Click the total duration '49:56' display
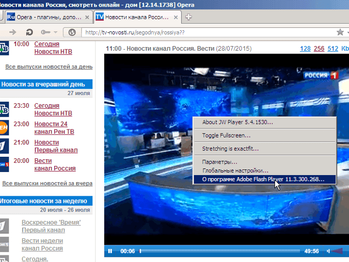Image resolution: width=349 pixels, height=262 pixels. tap(312, 251)
